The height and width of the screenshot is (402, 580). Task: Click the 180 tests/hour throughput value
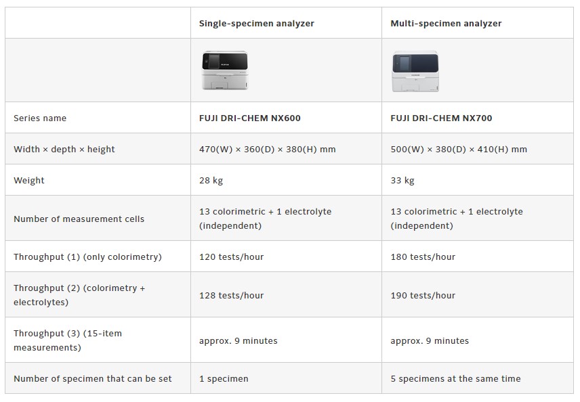point(423,257)
